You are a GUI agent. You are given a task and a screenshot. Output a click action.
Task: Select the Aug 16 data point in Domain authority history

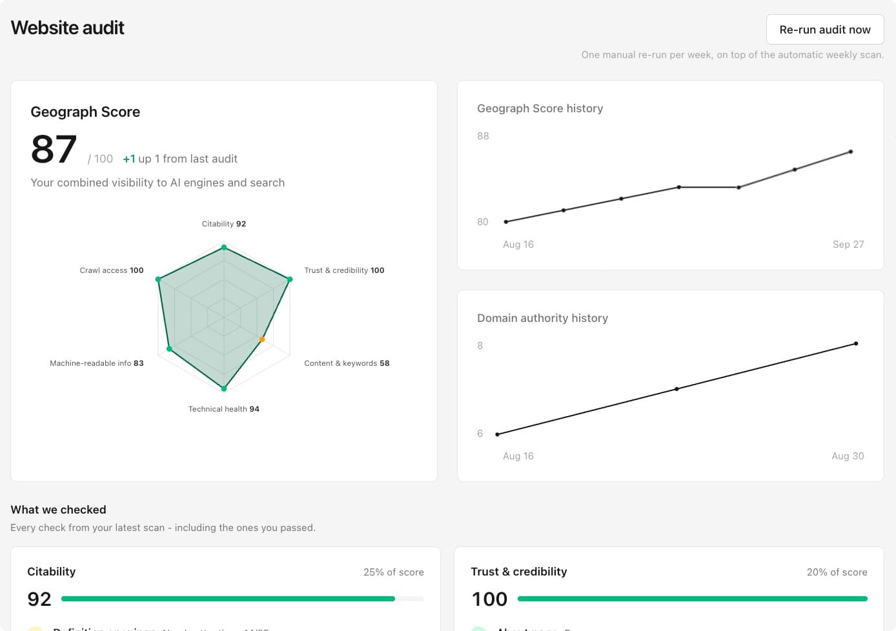(497, 434)
